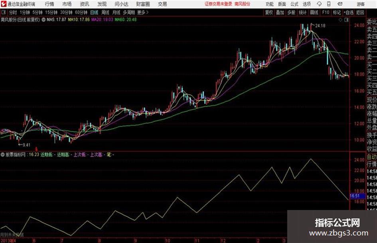Click 证券交易未登录 login link

(218, 4)
